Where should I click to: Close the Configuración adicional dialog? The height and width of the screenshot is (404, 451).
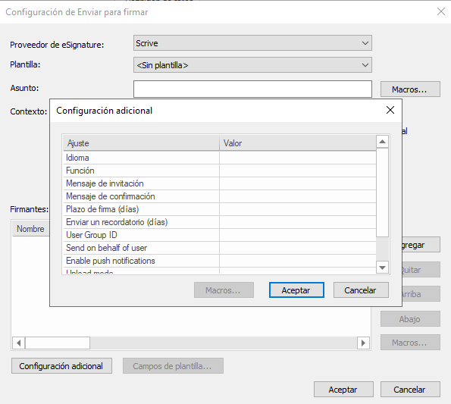(390, 110)
